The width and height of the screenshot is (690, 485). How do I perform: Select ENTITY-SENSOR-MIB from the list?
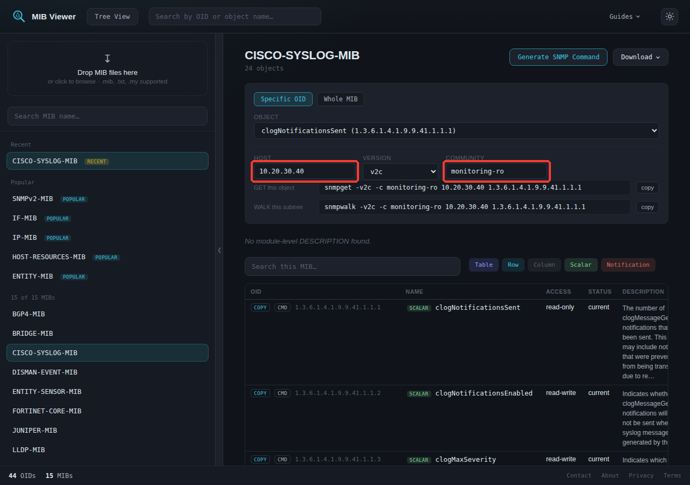pos(107,392)
